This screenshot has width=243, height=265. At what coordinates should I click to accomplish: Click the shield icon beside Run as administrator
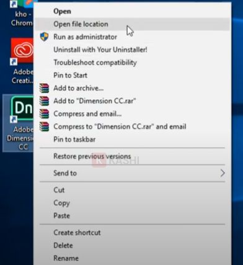[x=44, y=37]
